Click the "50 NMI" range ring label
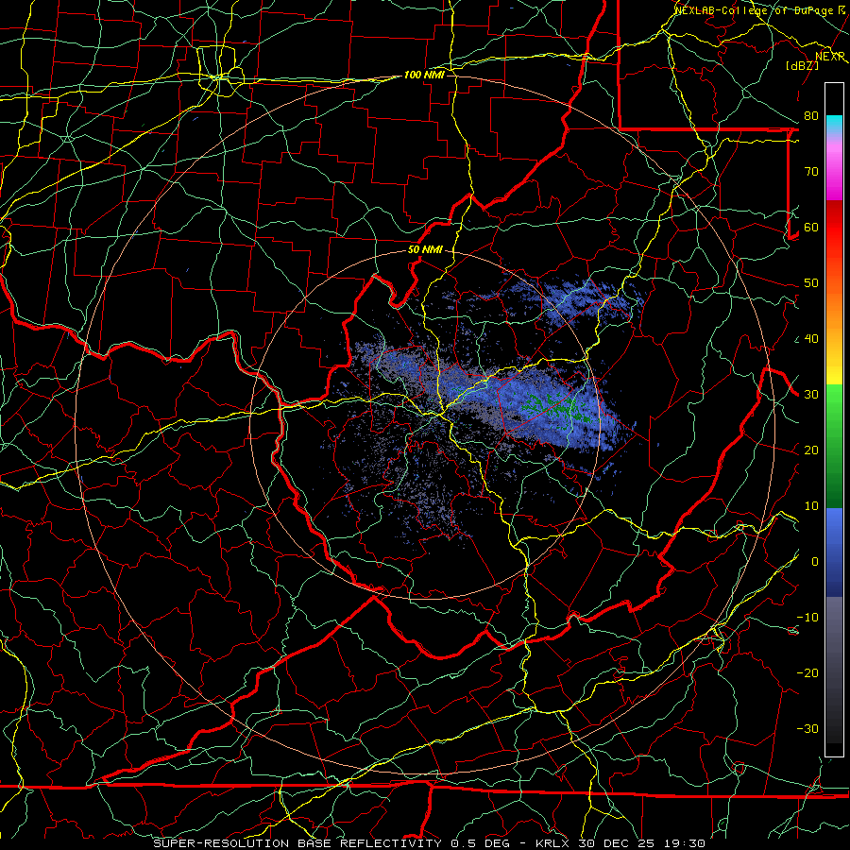The width and height of the screenshot is (850, 850). tap(425, 250)
